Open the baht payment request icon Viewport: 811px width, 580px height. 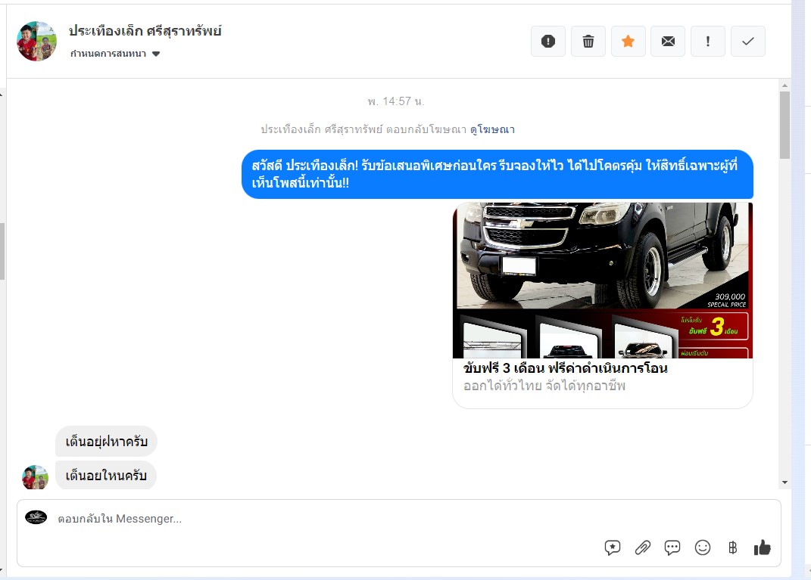(x=732, y=547)
